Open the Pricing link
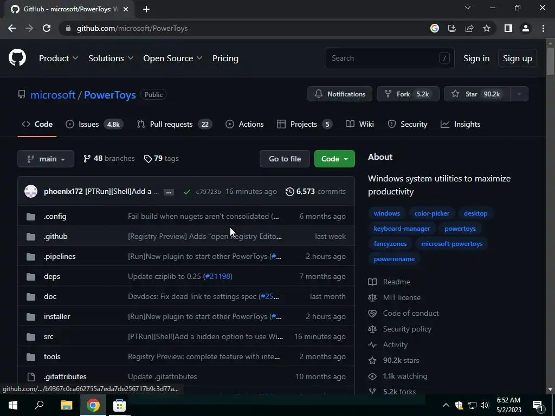The image size is (555, 416). click(225, 58)
